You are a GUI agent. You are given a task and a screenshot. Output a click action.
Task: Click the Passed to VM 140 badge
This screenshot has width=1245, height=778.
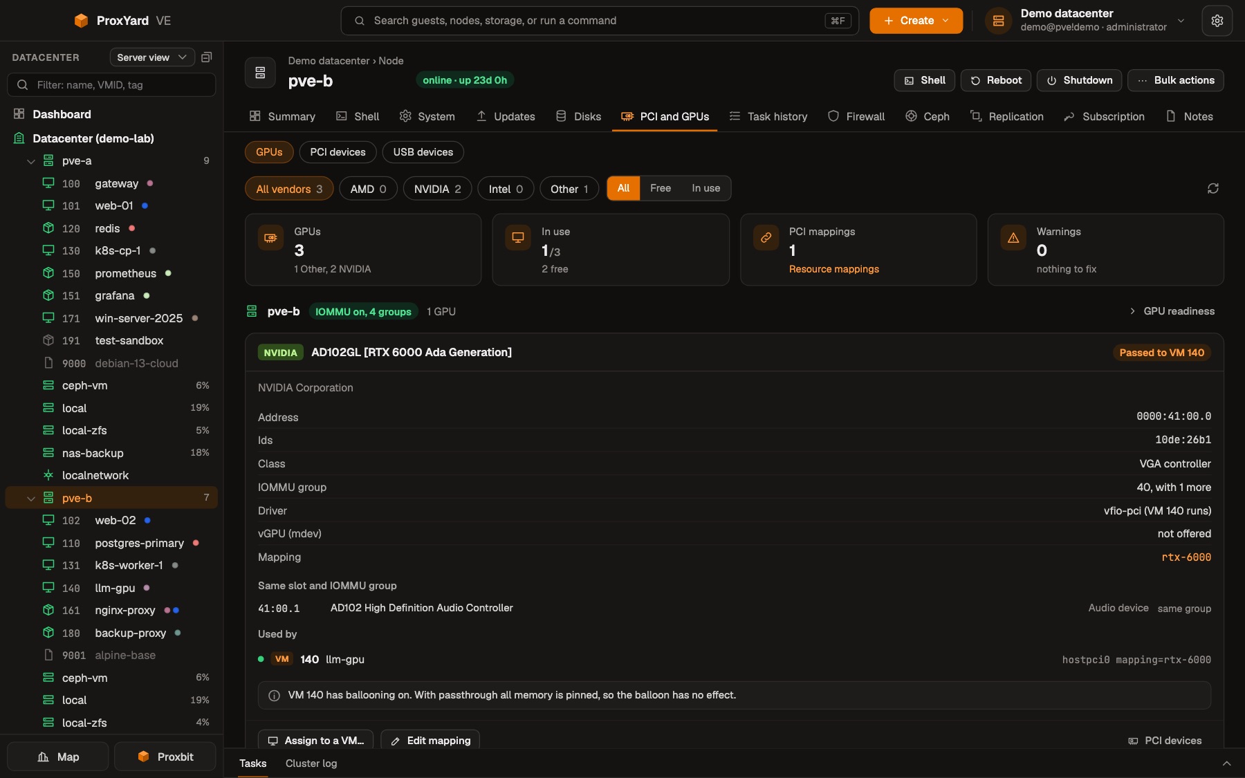pos(1161,353)
